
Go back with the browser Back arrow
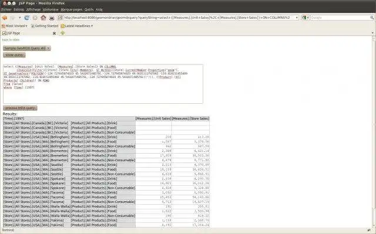(4, 18)
